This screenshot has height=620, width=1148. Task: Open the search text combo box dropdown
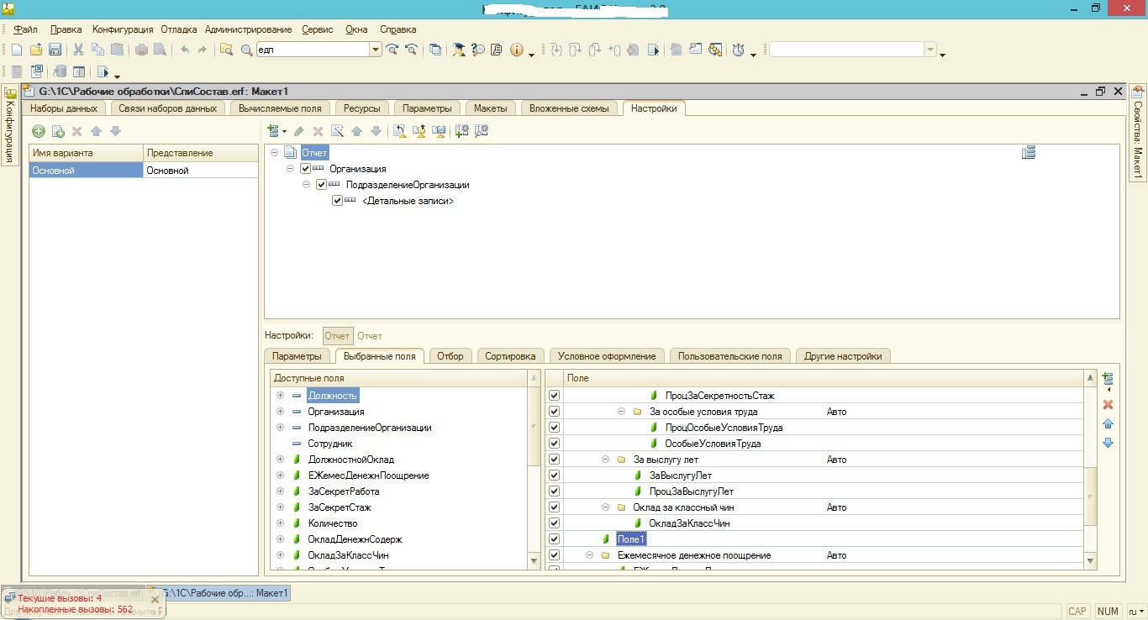coord(376,50)
